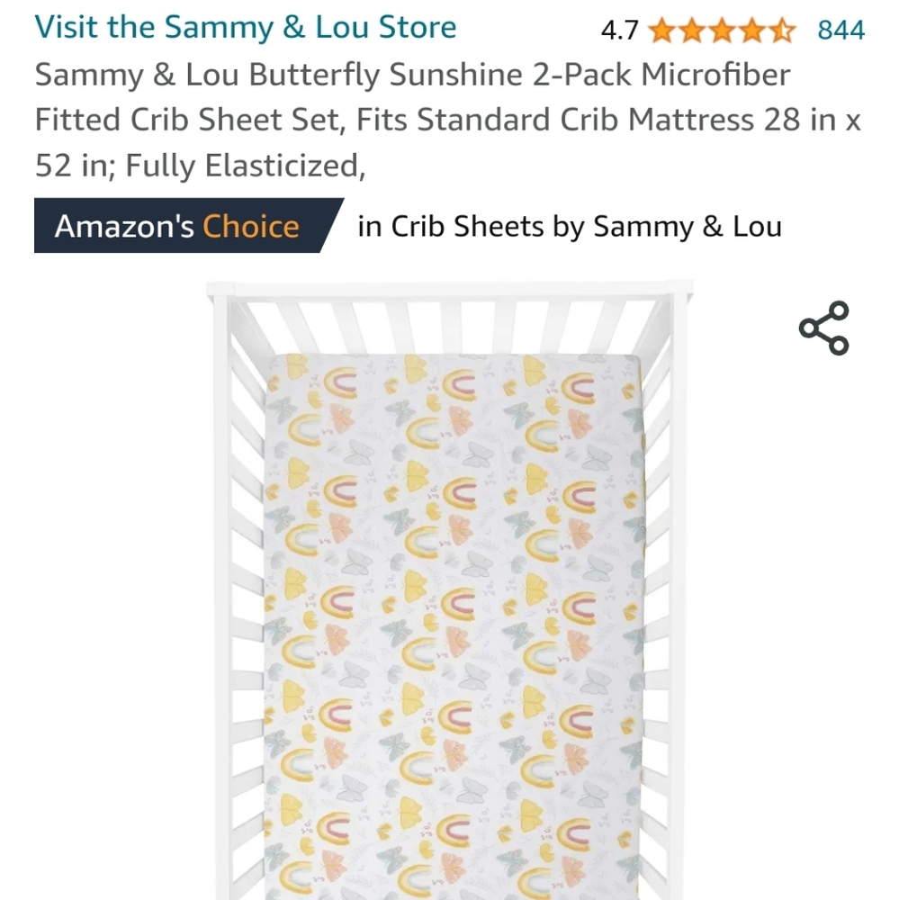Visit the Sammy & Lou Store
The image size is (899, 900).
(x=246, y=28)
